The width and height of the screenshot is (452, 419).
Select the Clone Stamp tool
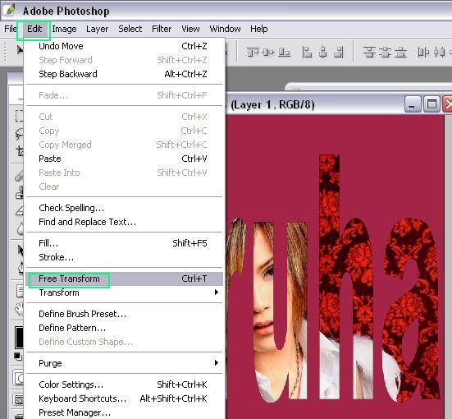pyautogui.click(x=20, y=192)
